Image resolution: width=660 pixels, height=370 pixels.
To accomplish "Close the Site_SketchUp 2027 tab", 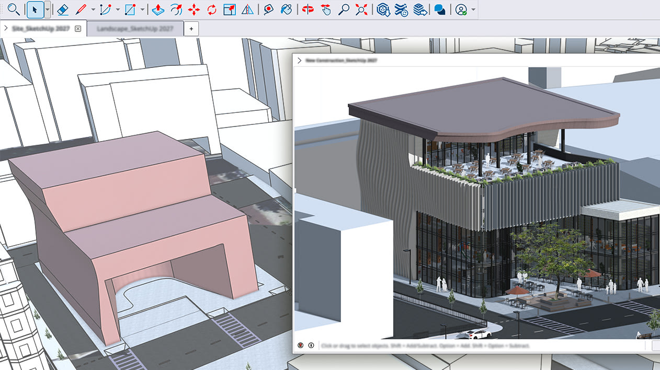I will click(78, 29).
